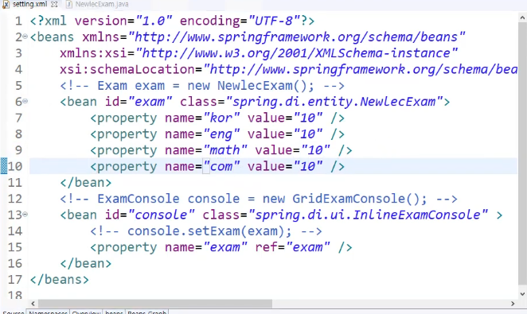Click the vertical scrollbar up arrow
Screen dimensions: 527x314
(523, 17)
